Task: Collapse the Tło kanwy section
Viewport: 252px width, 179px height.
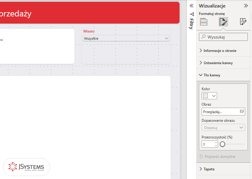Action: (223, 75)
